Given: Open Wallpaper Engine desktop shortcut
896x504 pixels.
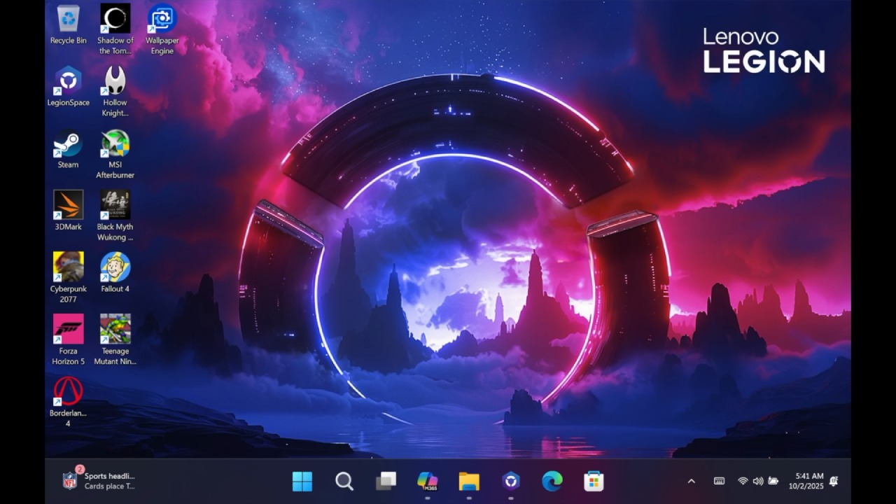Looking at the screenshot, I should click(162, 29).
